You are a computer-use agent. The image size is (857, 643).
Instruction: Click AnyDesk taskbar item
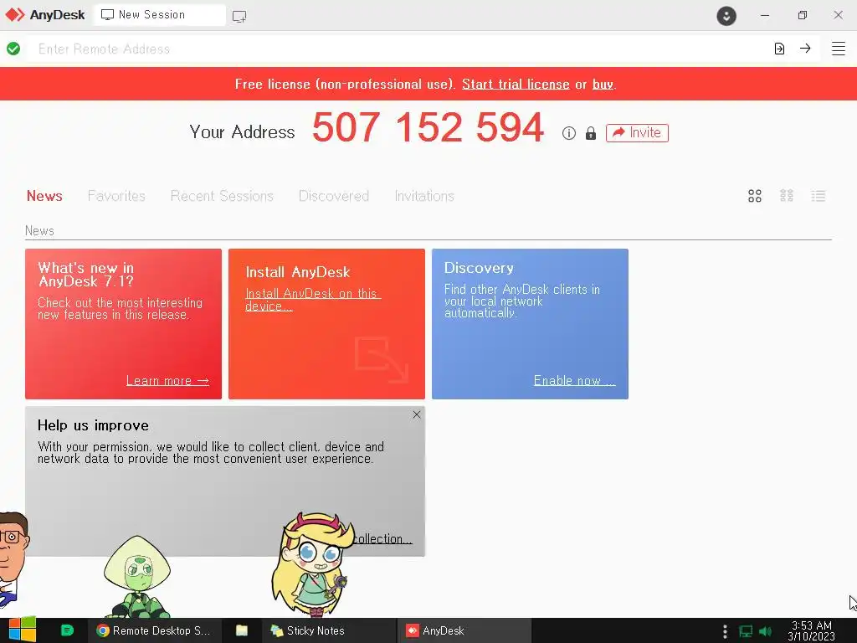click(465, 630)
